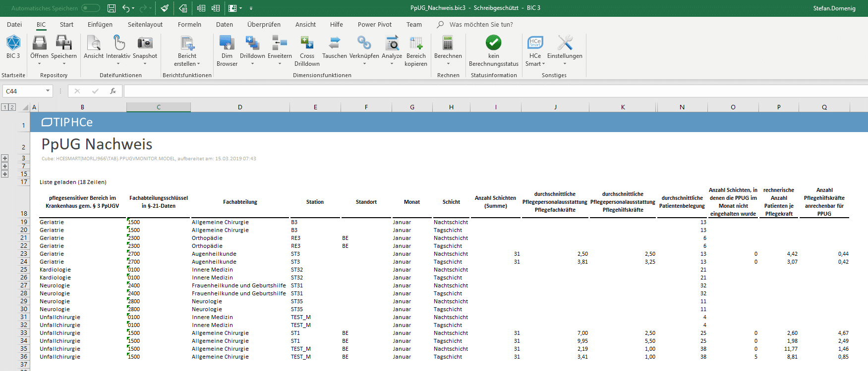
Task: Click the 'Was möchten Sie tun?' search box
Action: [x=481, y=24]
